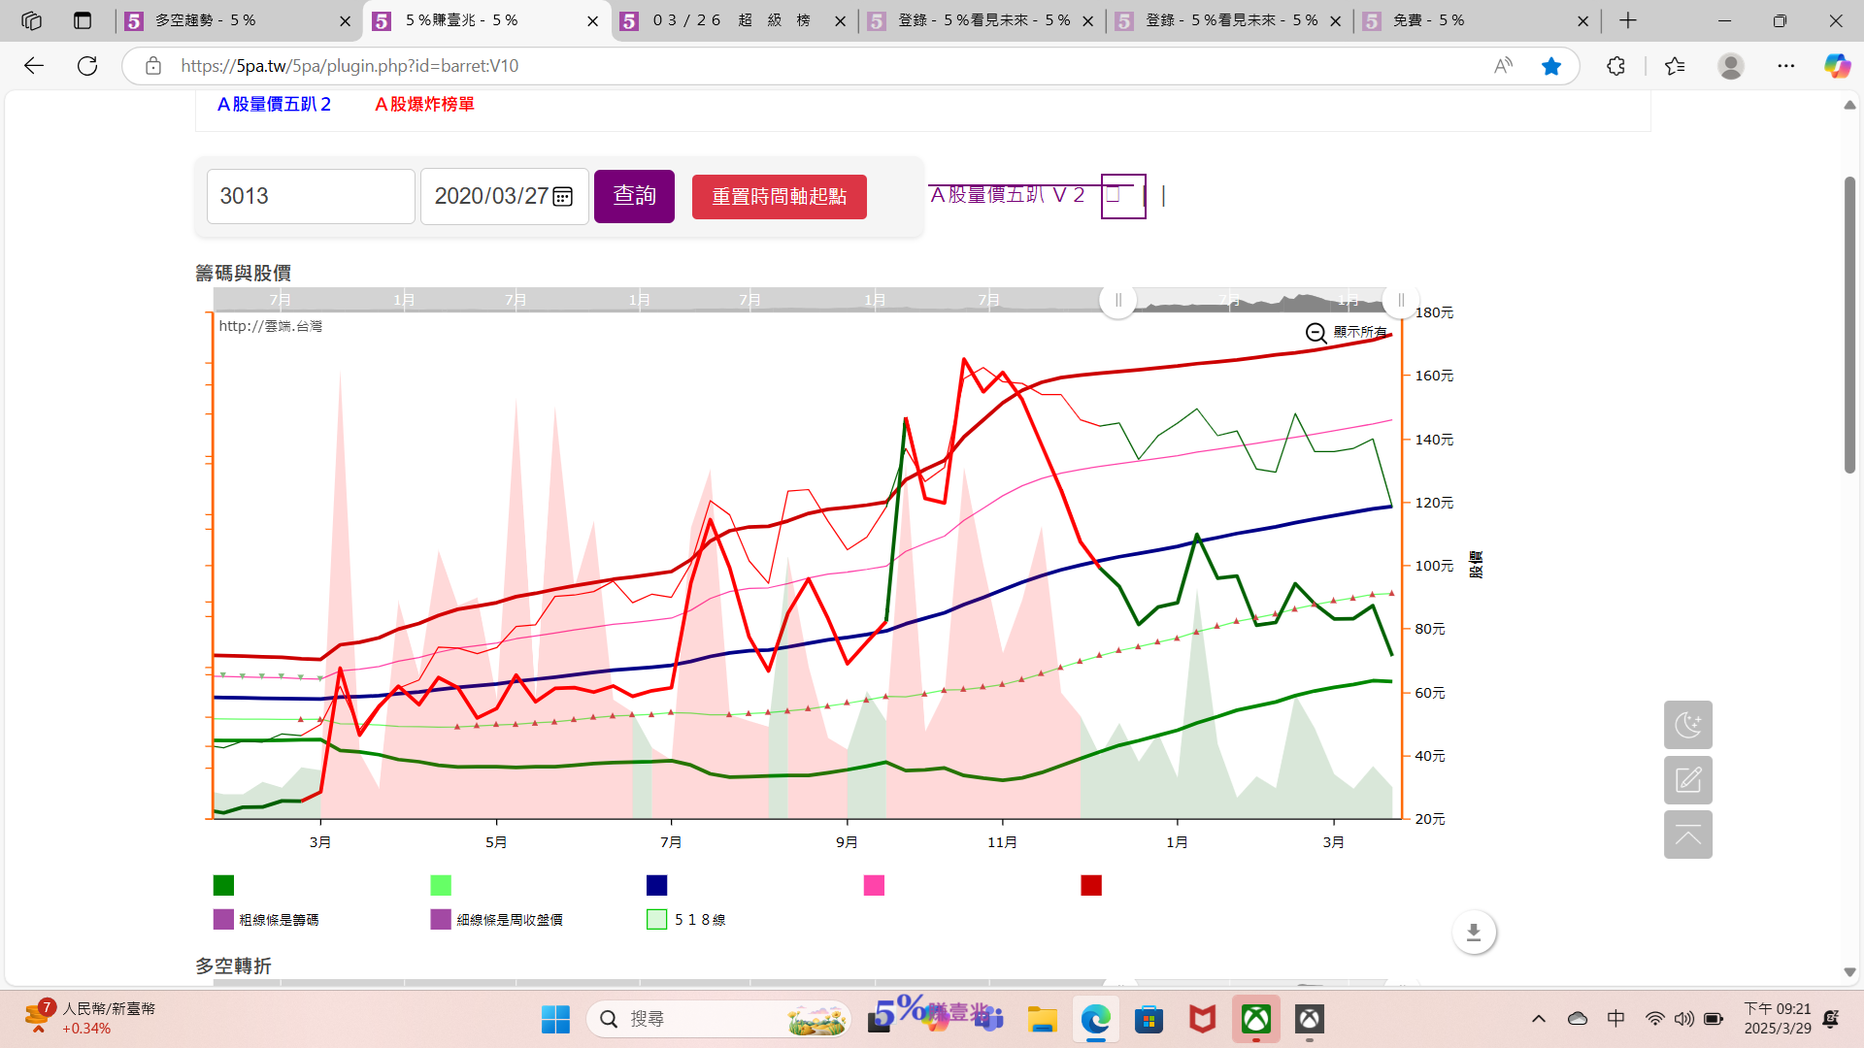Click 重置時間軸起點 red button

(779, 197)
